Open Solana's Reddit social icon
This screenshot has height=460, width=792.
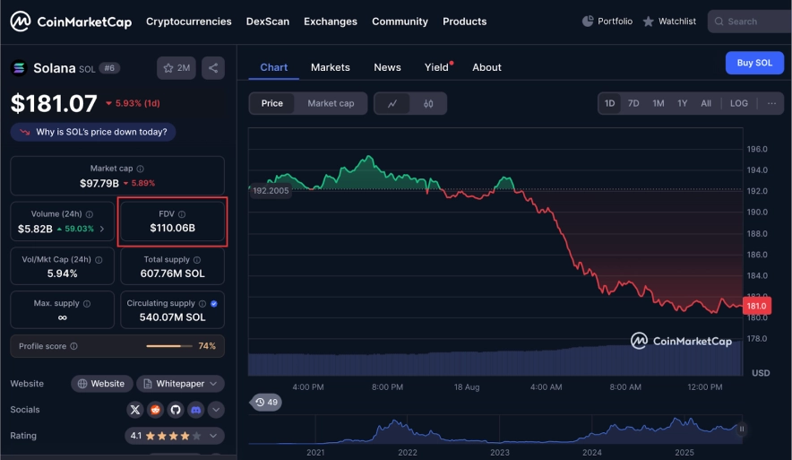(155, 410)
